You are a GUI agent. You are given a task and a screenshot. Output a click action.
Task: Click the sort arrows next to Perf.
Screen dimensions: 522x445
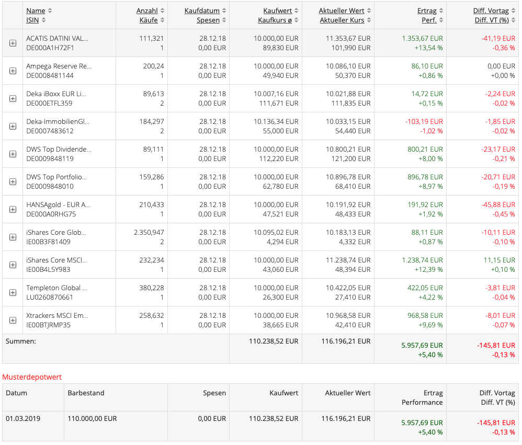pyautogui.click(x=441, y=20)
